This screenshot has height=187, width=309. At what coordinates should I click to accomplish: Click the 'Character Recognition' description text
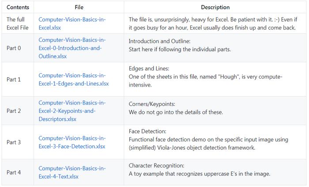156,165
